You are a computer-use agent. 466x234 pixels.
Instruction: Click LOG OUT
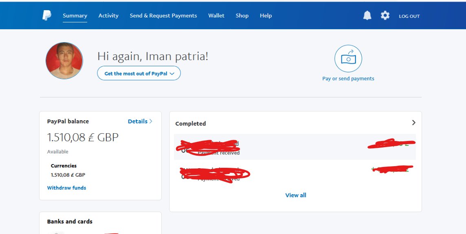[409, 16]
